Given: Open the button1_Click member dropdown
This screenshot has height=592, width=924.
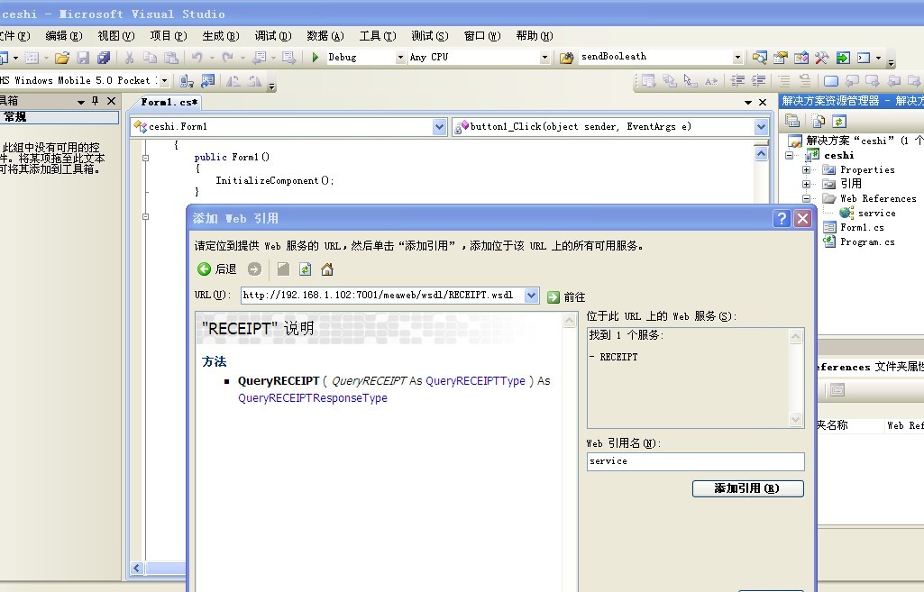Looking at the screenshot, I should [x=761, y=127].
